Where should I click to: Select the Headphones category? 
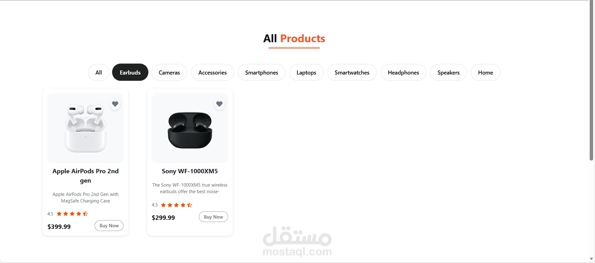coord(403,72)
